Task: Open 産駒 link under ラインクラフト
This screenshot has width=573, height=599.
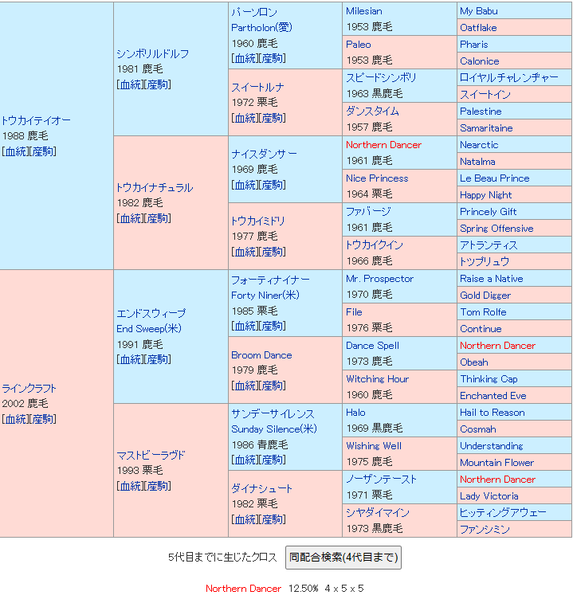Action: (x=43, y=419)
